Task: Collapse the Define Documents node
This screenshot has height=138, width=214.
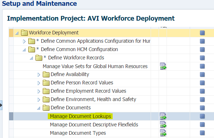Action: click(x=39, y=108)
